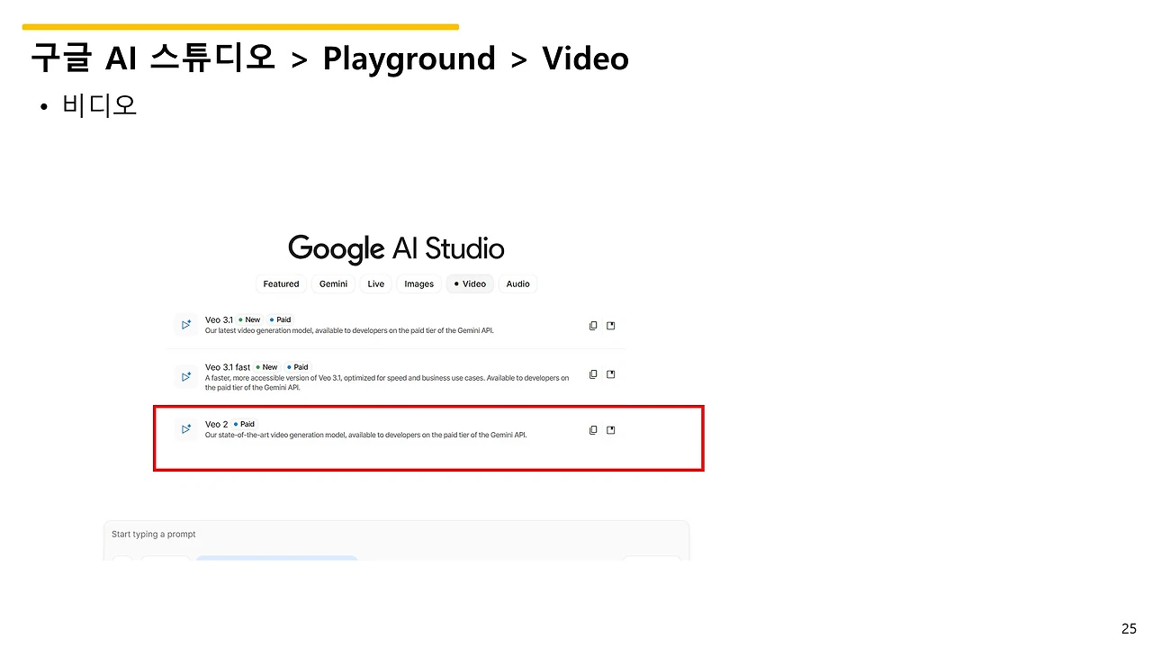Screen dimensions: 1152x648
Task: Click the Paid badge beside Veo 3.1
Action: [x=280, y=319]
